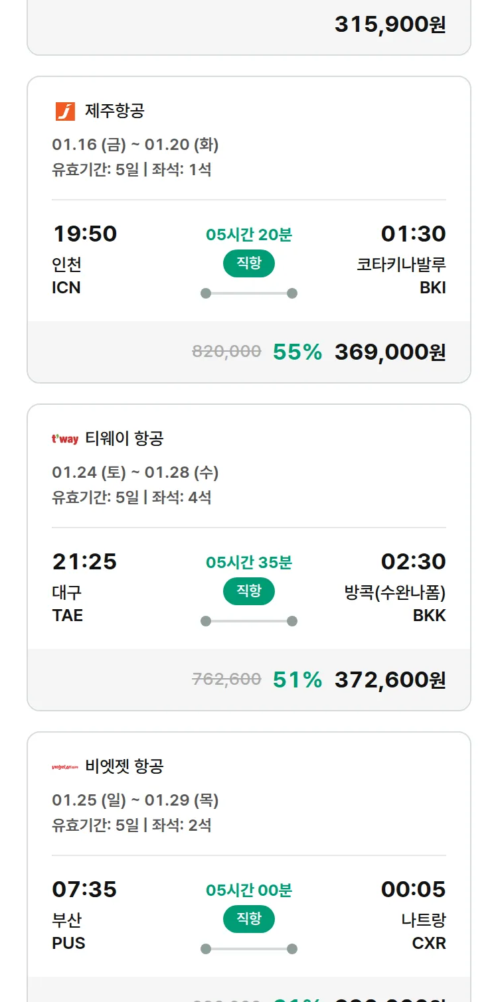Click 01.25 (일) ~ 01.29 (목) date range
The image size is (498, 1002).
pyautogui.click(x=135, y=800)
